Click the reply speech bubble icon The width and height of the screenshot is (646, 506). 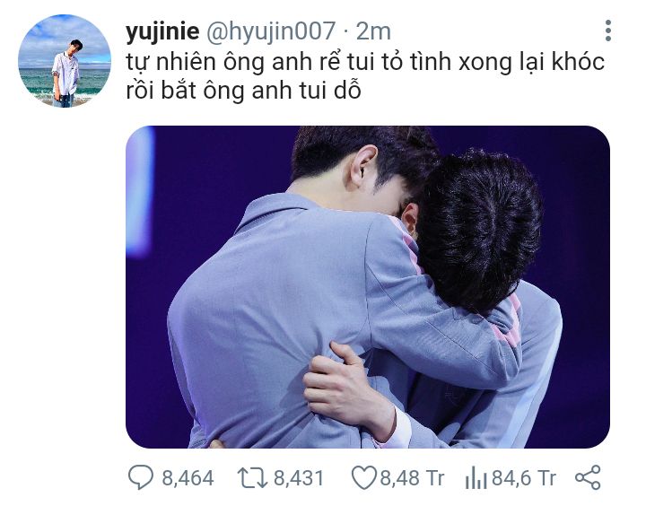(141, 477)
